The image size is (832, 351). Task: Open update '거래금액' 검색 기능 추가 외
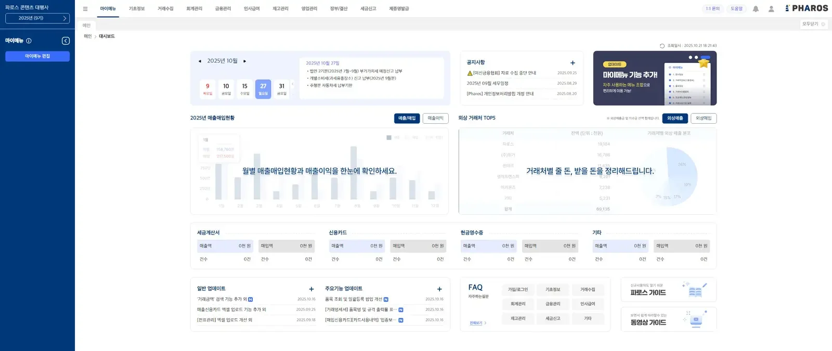[225, 300]
